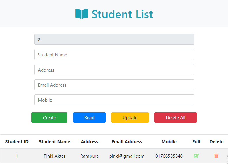This screenshot has width=228, height=168.
Task: Click the 01766535348 mobile number cell
Action: tap(169, 156)
